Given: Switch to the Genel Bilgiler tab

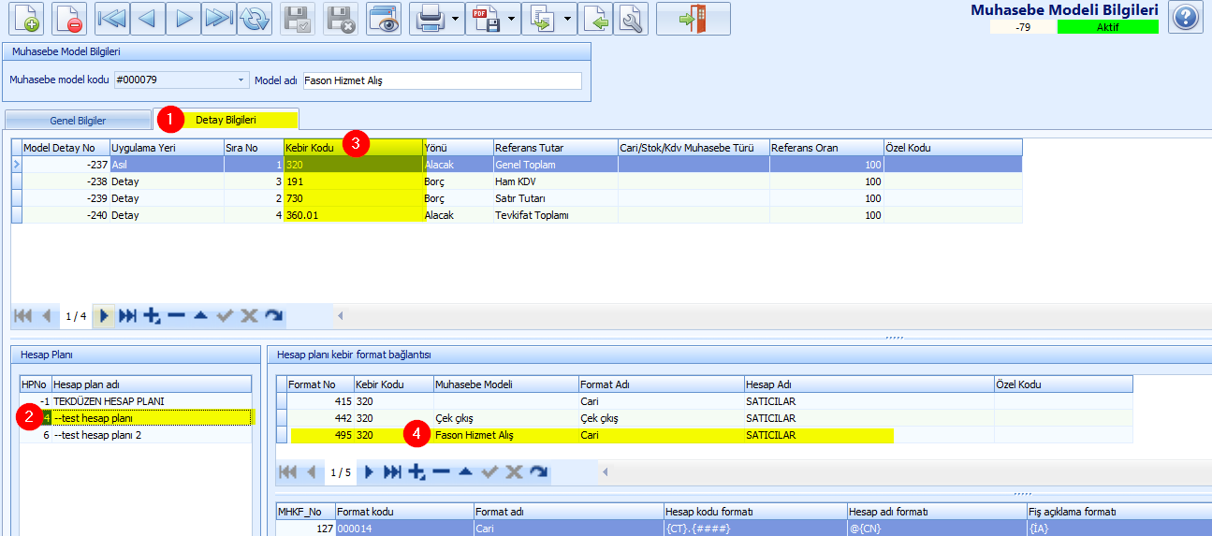Looking at the screenshot, I should (78, 121).
